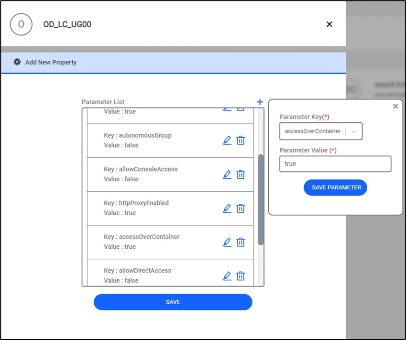Delete the allowDirectAccess parameter

click(x=241, y=276)
